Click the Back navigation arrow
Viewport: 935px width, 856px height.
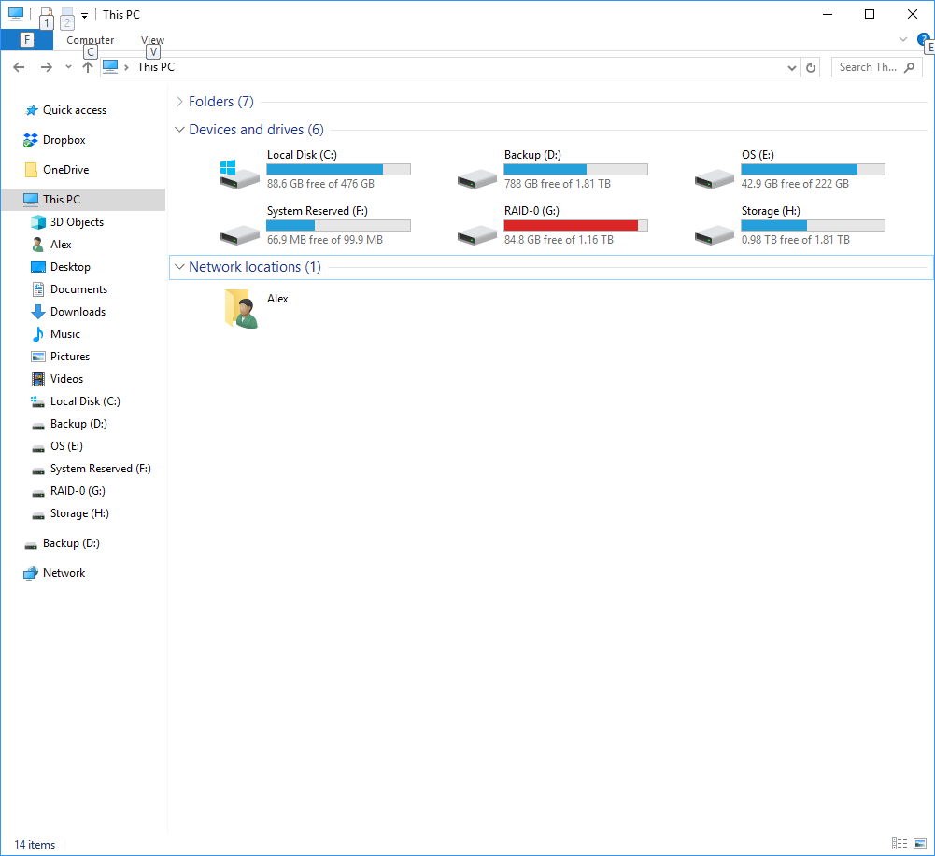19,67
